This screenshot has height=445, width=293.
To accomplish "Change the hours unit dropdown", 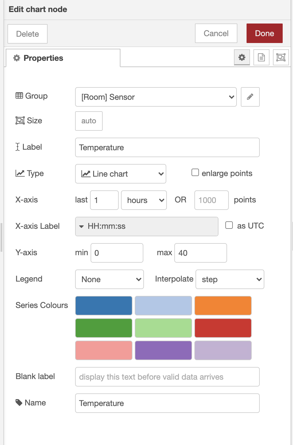I will coord(144,200).
